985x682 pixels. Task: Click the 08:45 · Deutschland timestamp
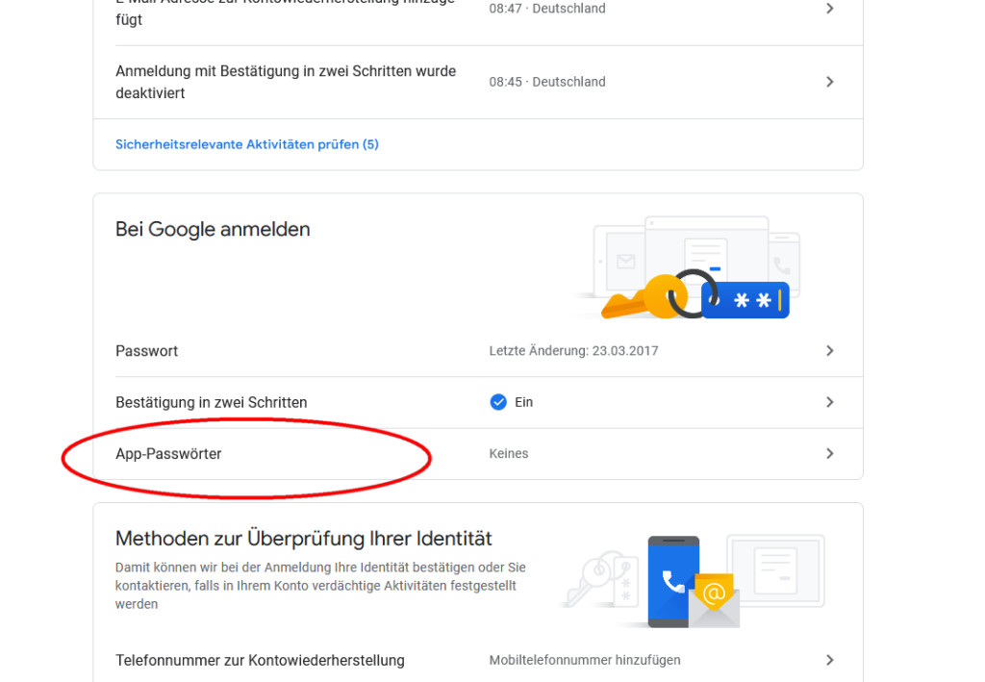[x=546, y=82]
